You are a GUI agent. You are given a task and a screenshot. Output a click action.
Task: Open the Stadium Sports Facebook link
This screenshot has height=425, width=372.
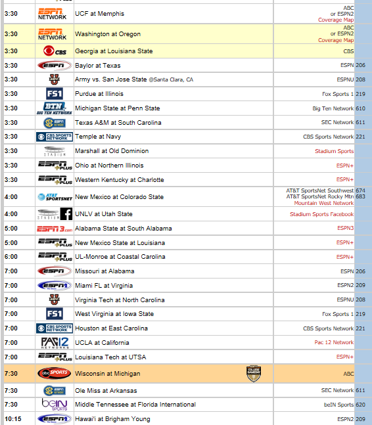pyautogui.click(x=322, y=214)
